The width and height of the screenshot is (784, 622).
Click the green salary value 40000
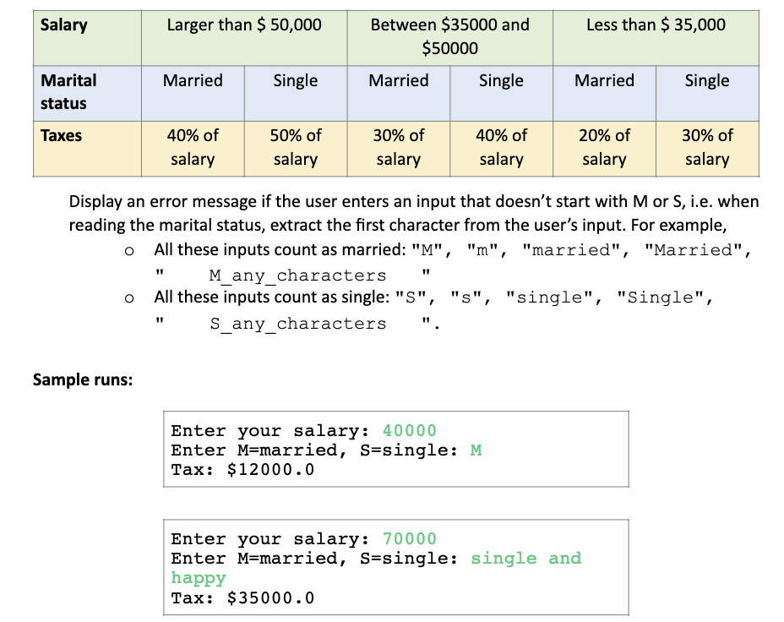(410, 430)
